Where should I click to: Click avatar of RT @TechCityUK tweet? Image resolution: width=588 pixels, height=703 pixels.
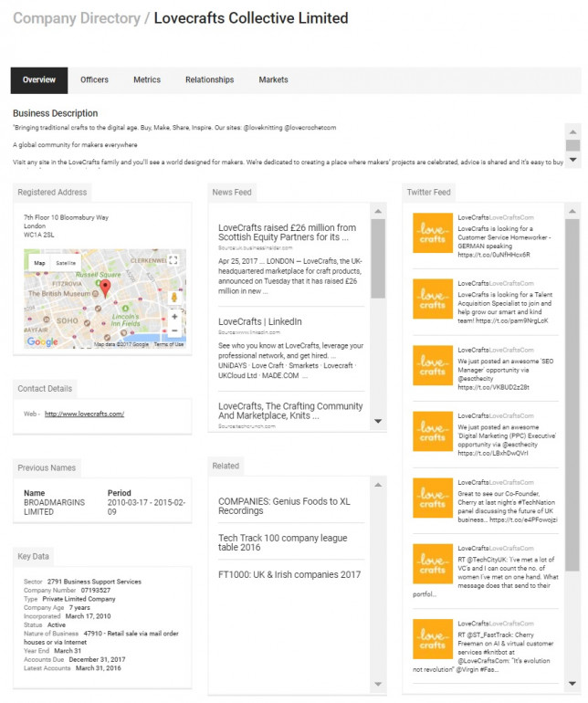(x=433, y=564)
